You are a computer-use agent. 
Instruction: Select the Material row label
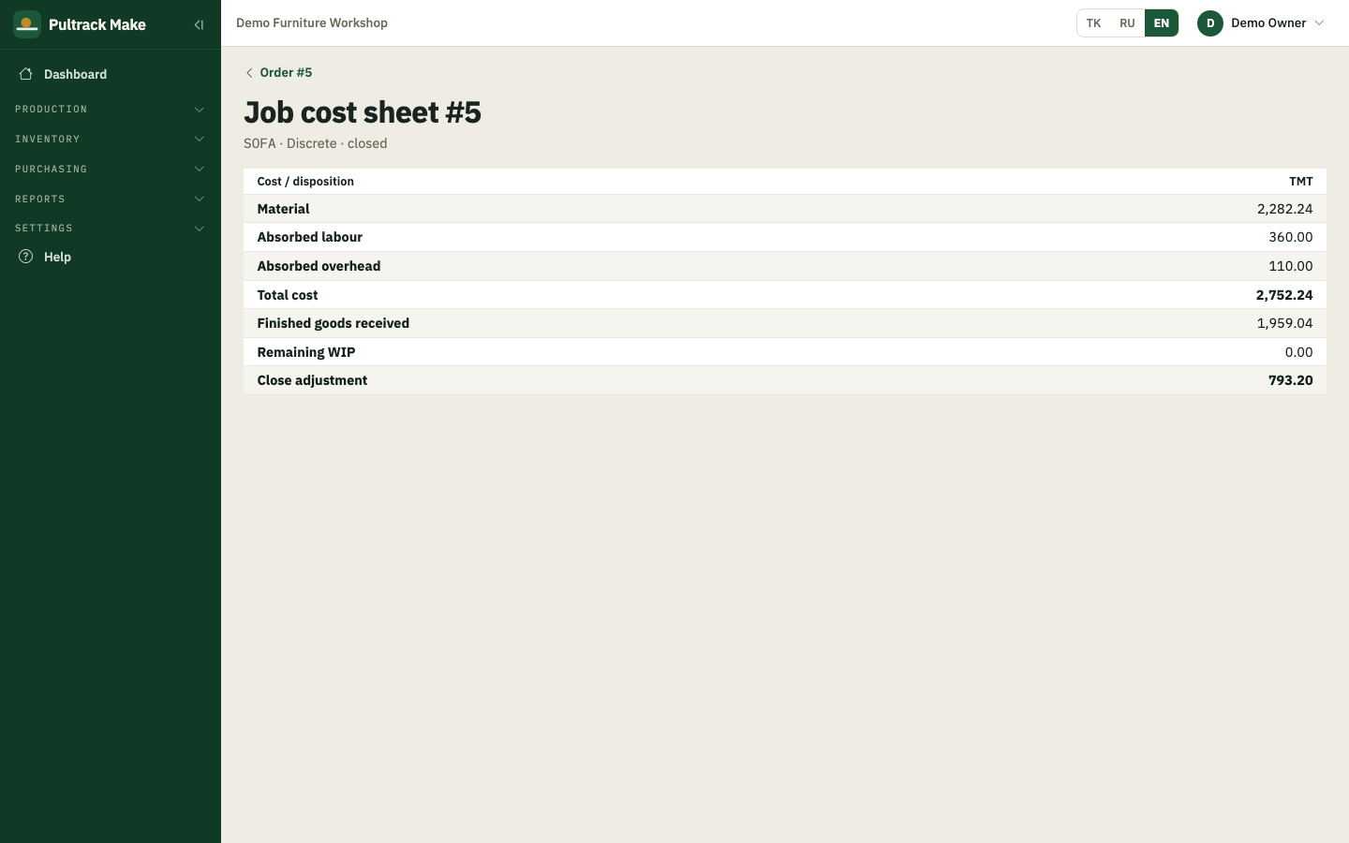283,209
